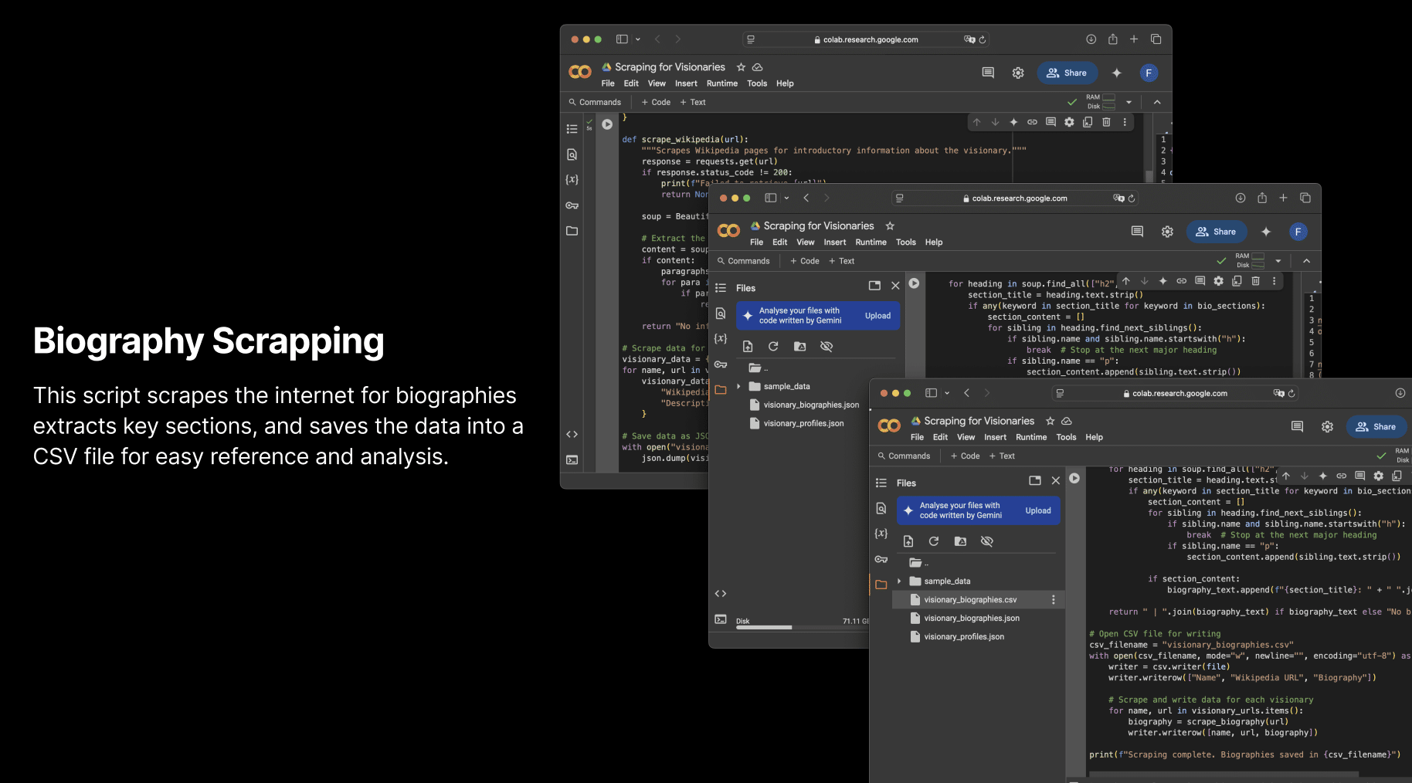Image resolution: width=1412 pixels, height=783 pixels.
Task: Add a Text cell in back window
Action: point(693,102)
